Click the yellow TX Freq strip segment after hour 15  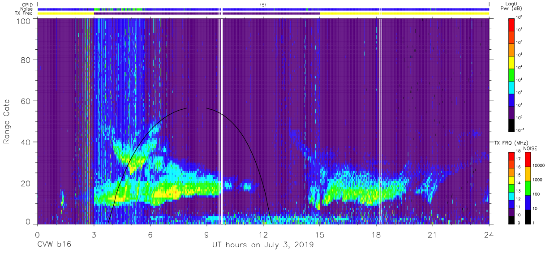(x=404, y=13)
